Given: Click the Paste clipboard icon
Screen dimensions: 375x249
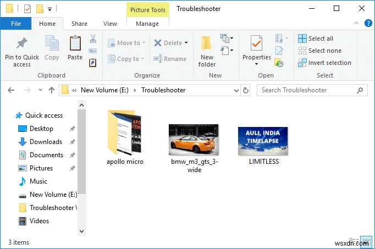Looking at the screenshot, I should pyautogui.click(x=75, y=43).
